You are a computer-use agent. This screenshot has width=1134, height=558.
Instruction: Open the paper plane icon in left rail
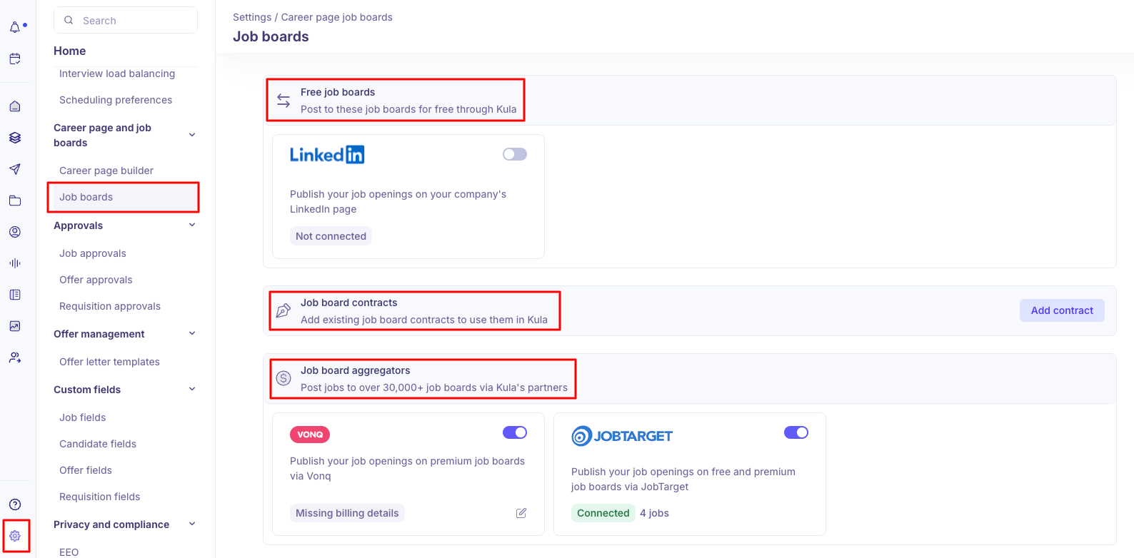(x=15, y=169)
